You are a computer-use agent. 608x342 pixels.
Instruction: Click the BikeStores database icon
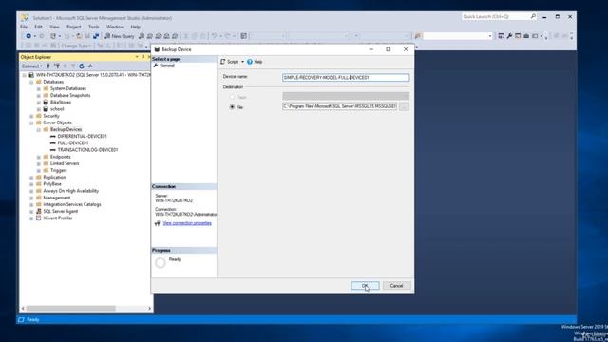coord(46,103)
